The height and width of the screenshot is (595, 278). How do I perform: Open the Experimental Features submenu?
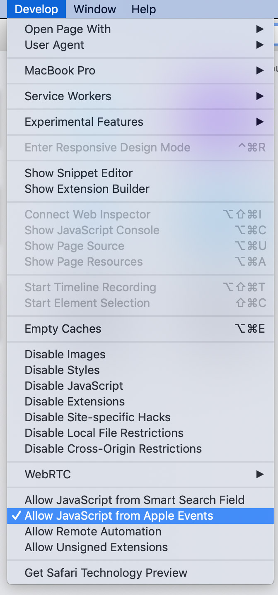click(x=84, y=122)
